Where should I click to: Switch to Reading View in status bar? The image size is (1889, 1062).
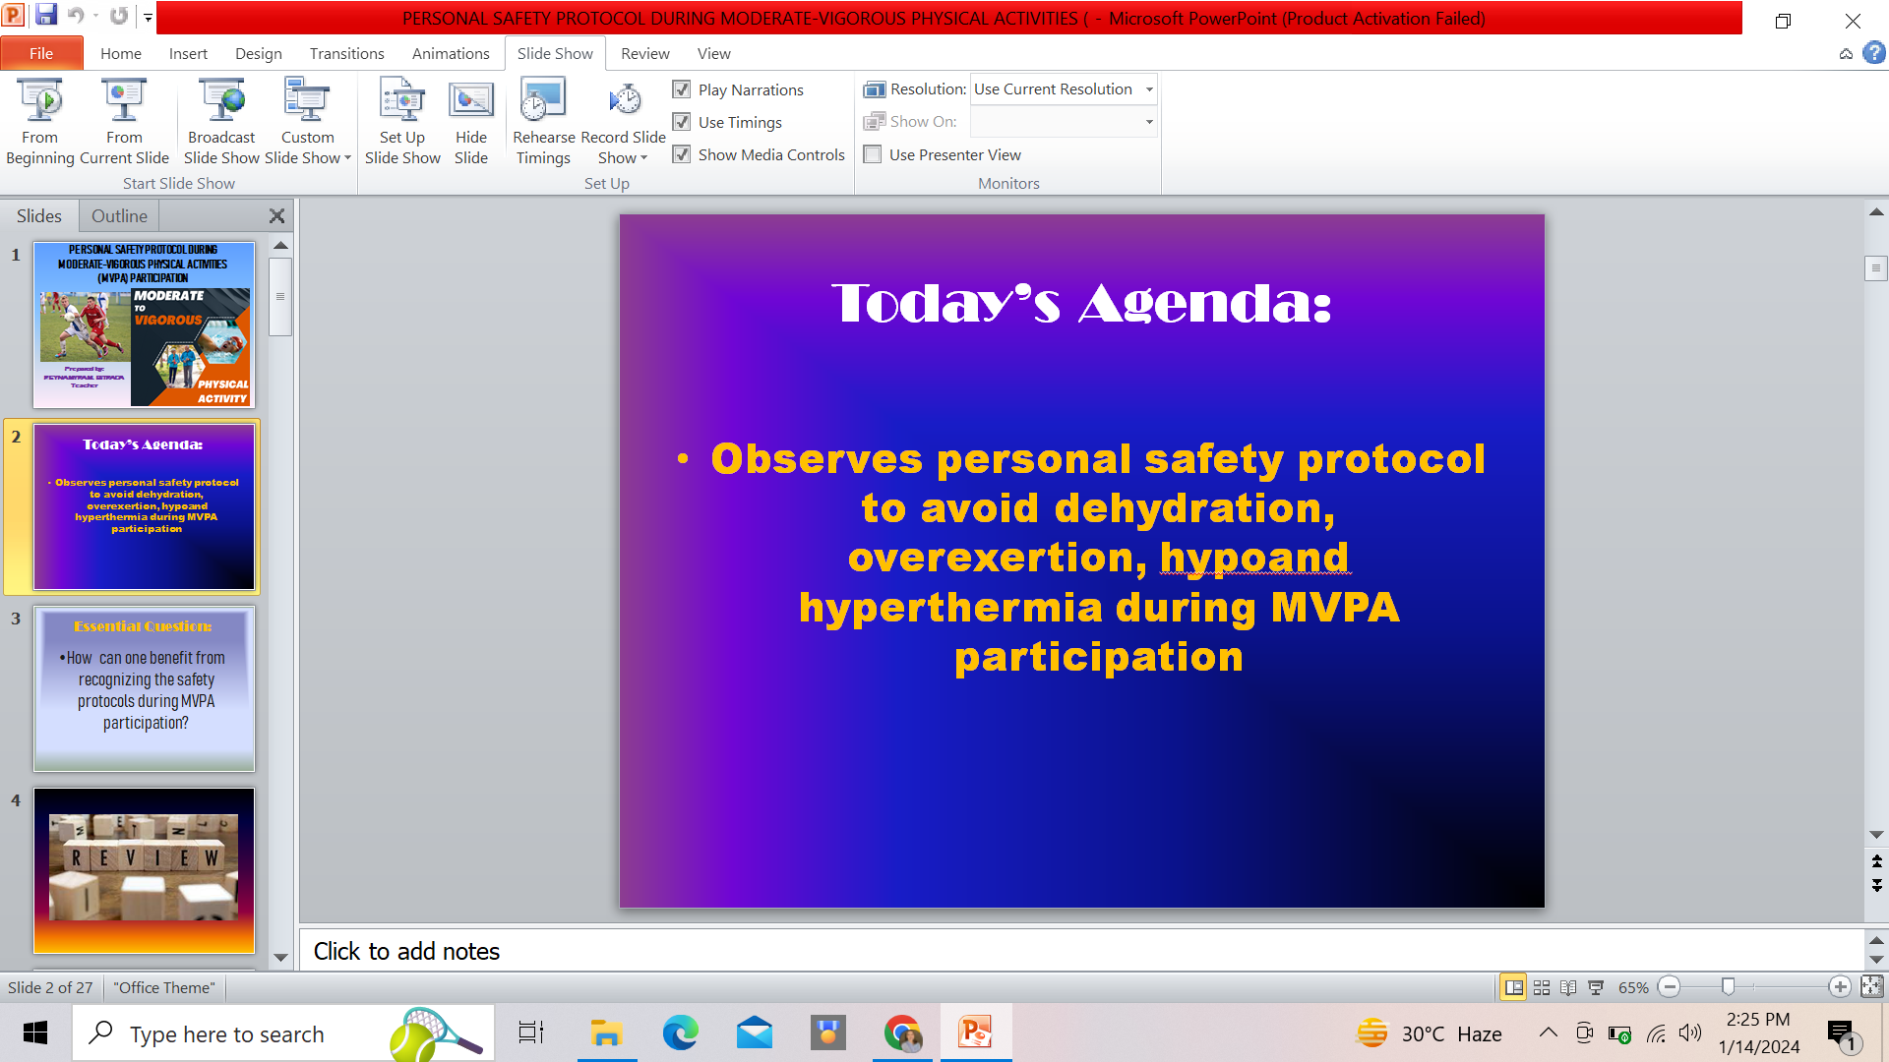click(1568, 987)
